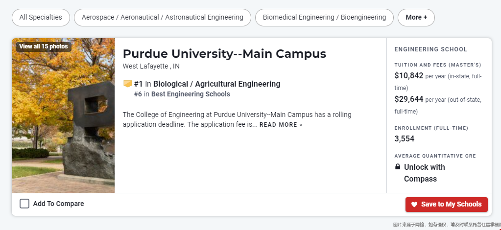
Task: Click Unlock with Compass link
Action: (x=424, y=173)
